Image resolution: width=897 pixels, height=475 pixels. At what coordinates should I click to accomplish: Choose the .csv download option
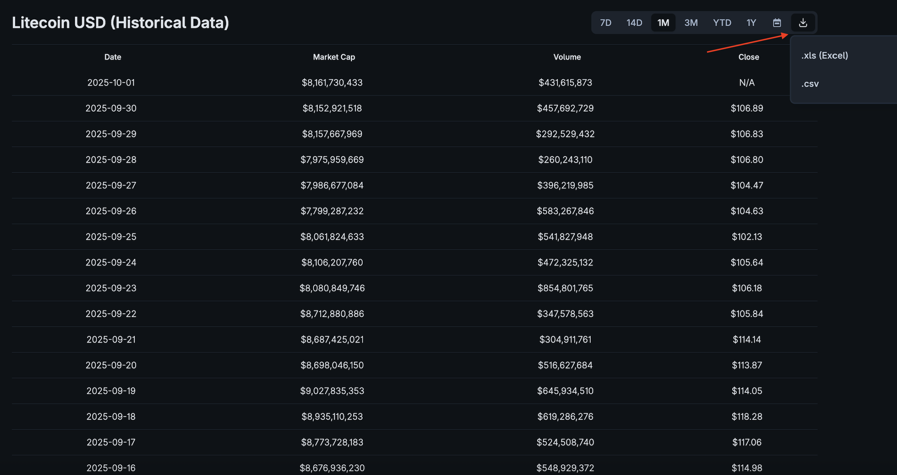[810, 84]
